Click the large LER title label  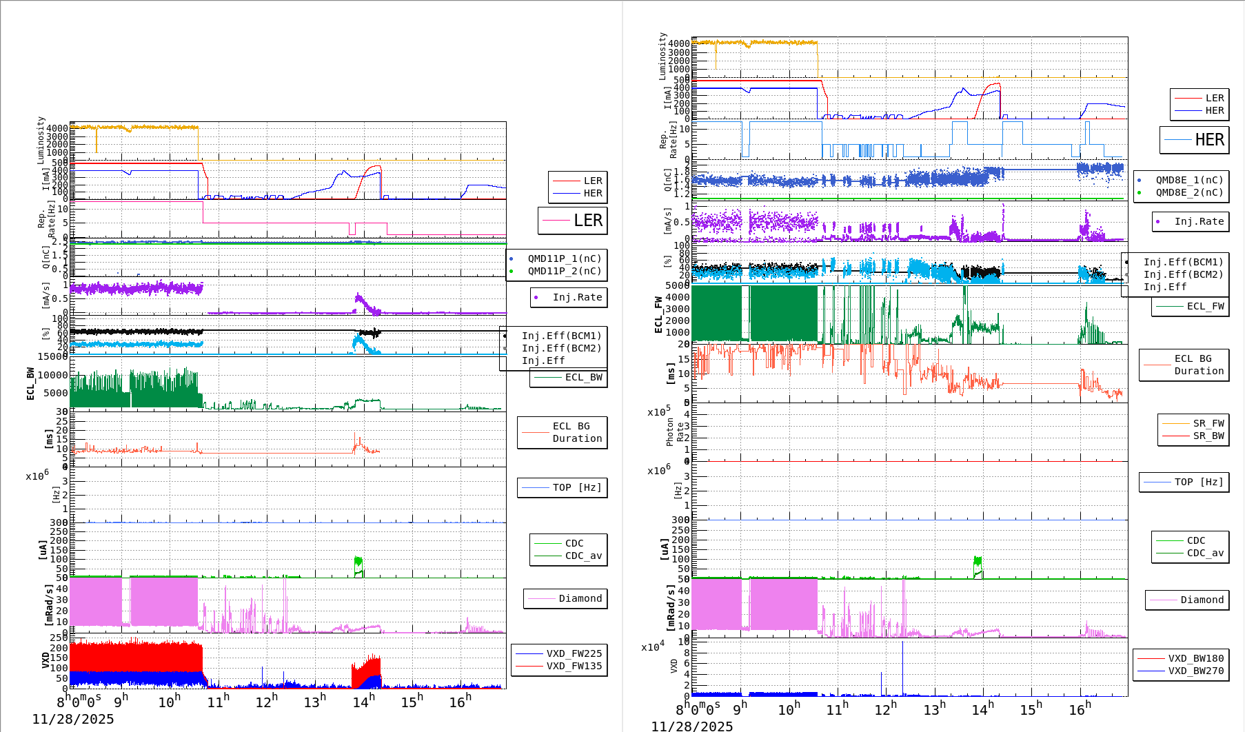point(587,221)
